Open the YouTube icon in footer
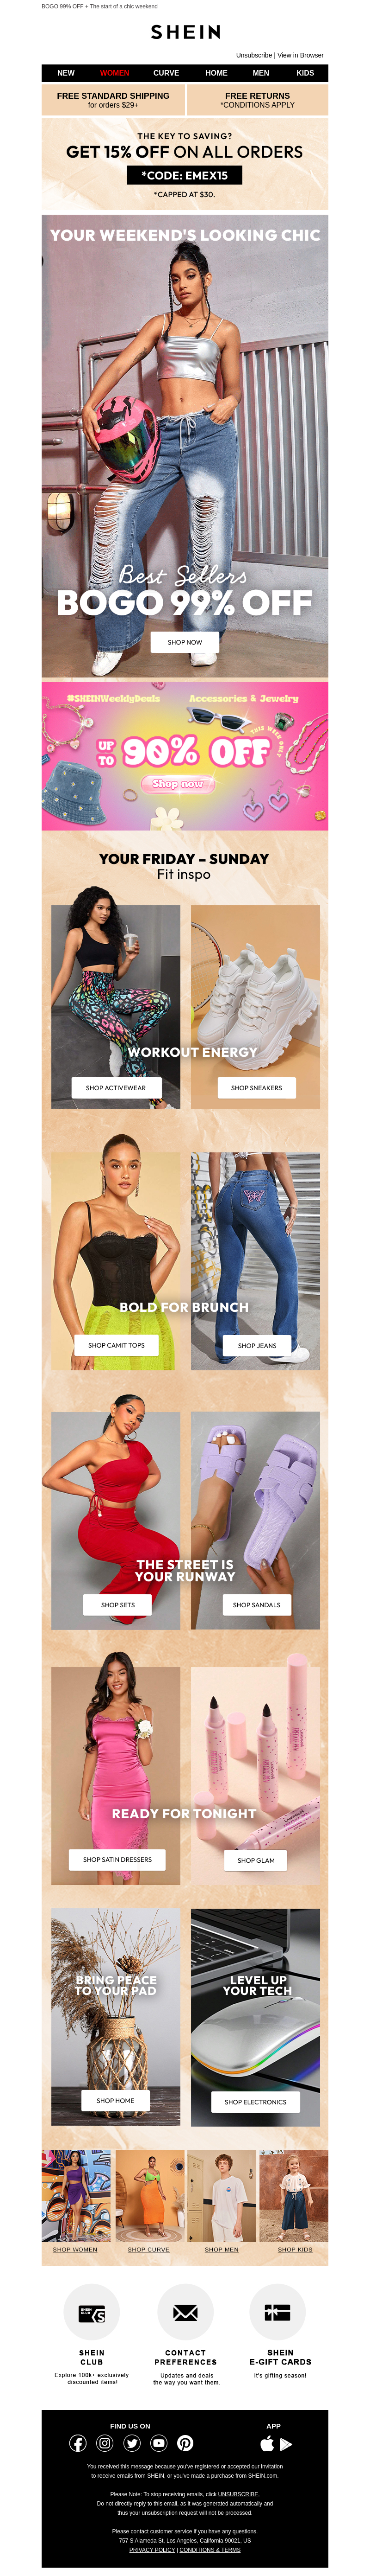370x2576 pixels. pyautogui.click(x=159, y=2443)
